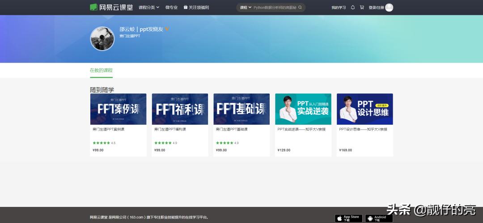The height and width of the screenshot is (223, 483).
Task: Click the user avatar in header
Action: 389,8
